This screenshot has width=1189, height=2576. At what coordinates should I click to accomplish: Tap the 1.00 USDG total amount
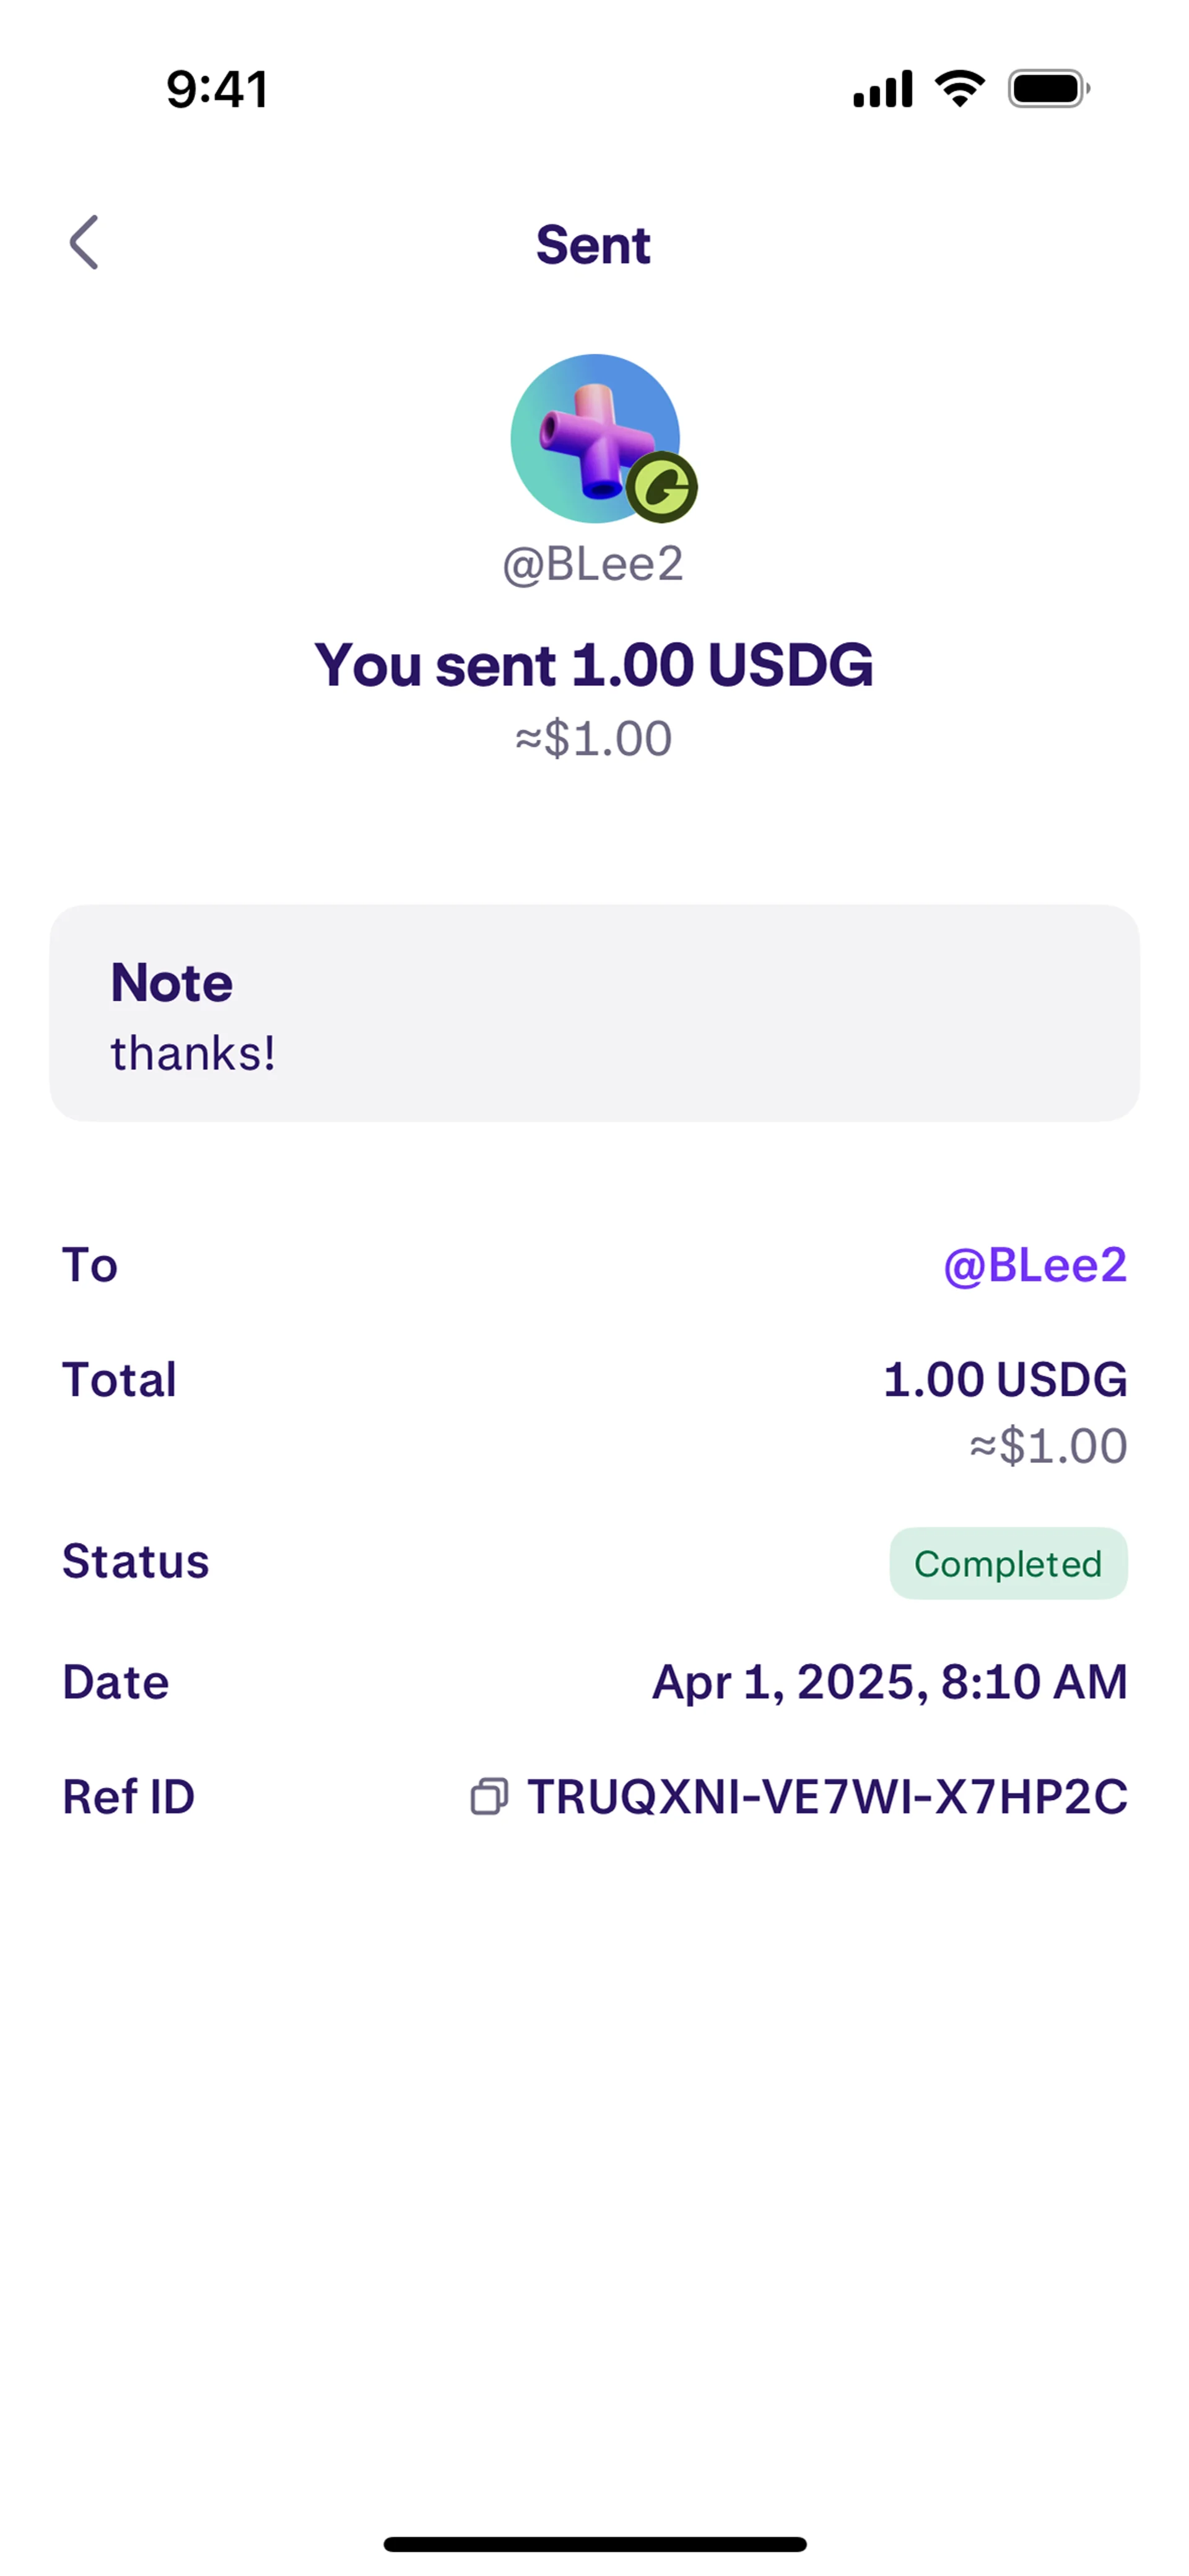(1005, 1380)
